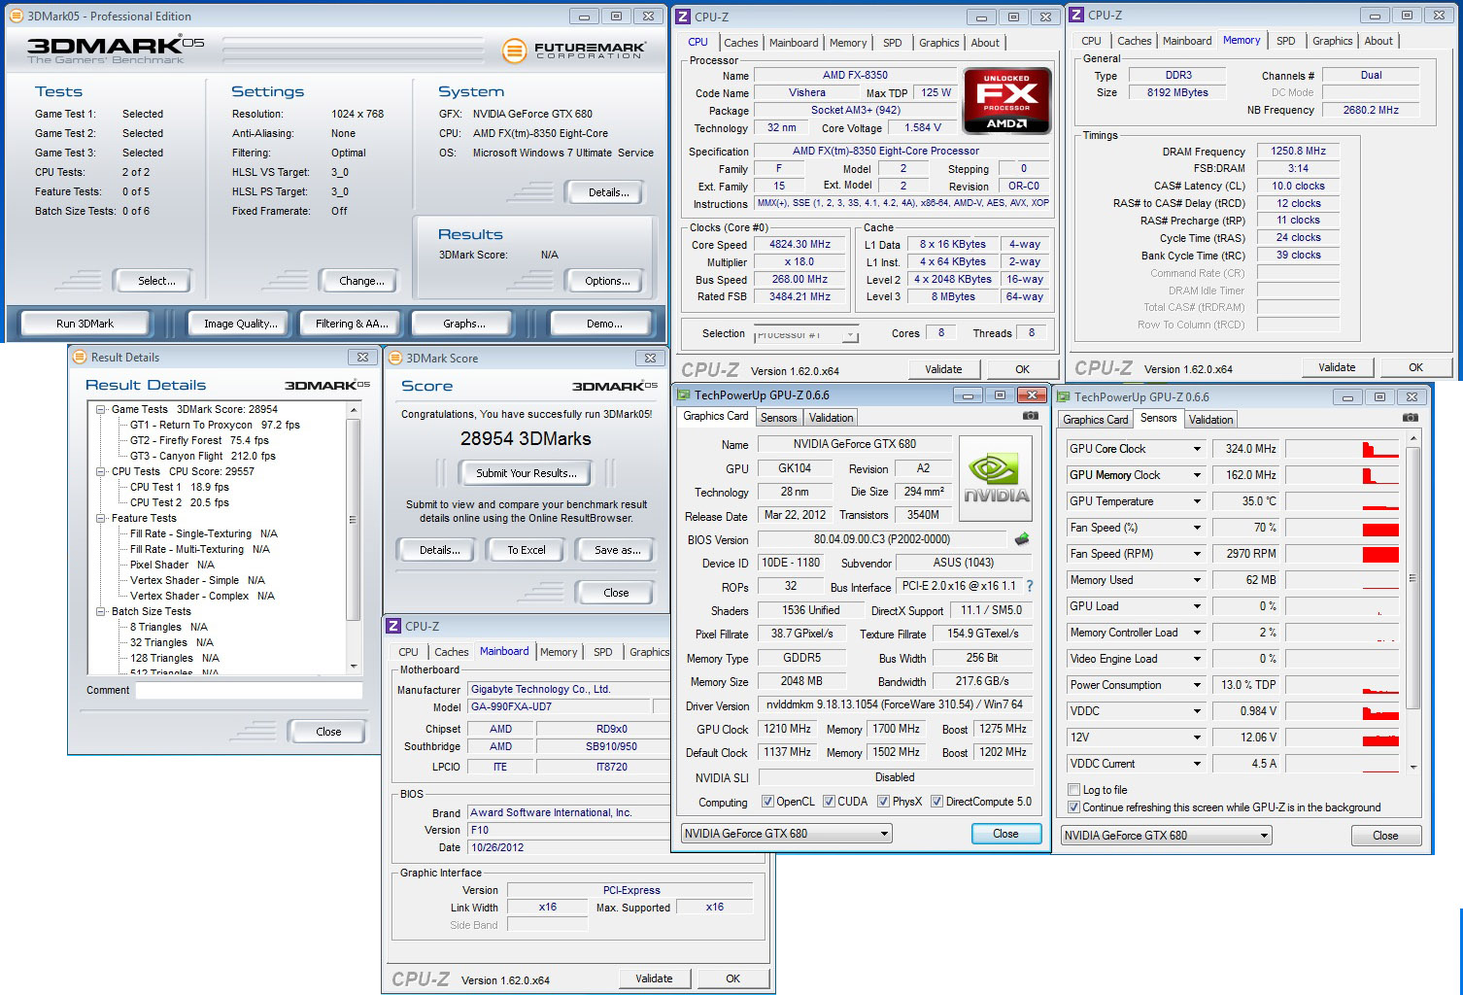Export the score with To Excel button
This screenshot has height=995, width=1463.
tap(526, 550)
